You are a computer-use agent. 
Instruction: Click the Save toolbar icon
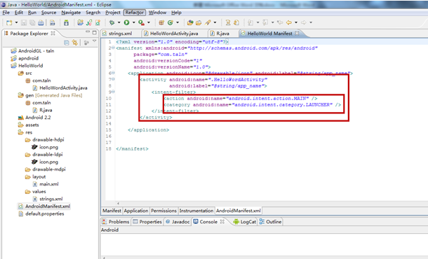click(24, 22)
